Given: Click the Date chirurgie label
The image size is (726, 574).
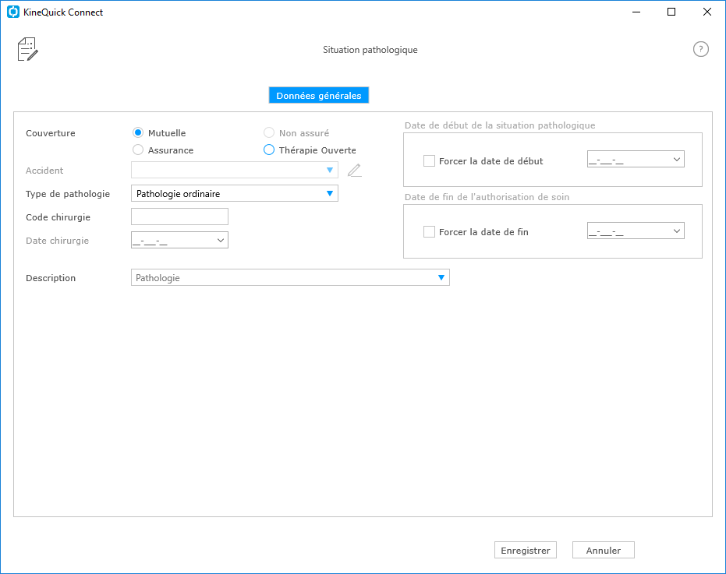Looking at the screenshot, I should pyautogui.click(x=57, y=241).
